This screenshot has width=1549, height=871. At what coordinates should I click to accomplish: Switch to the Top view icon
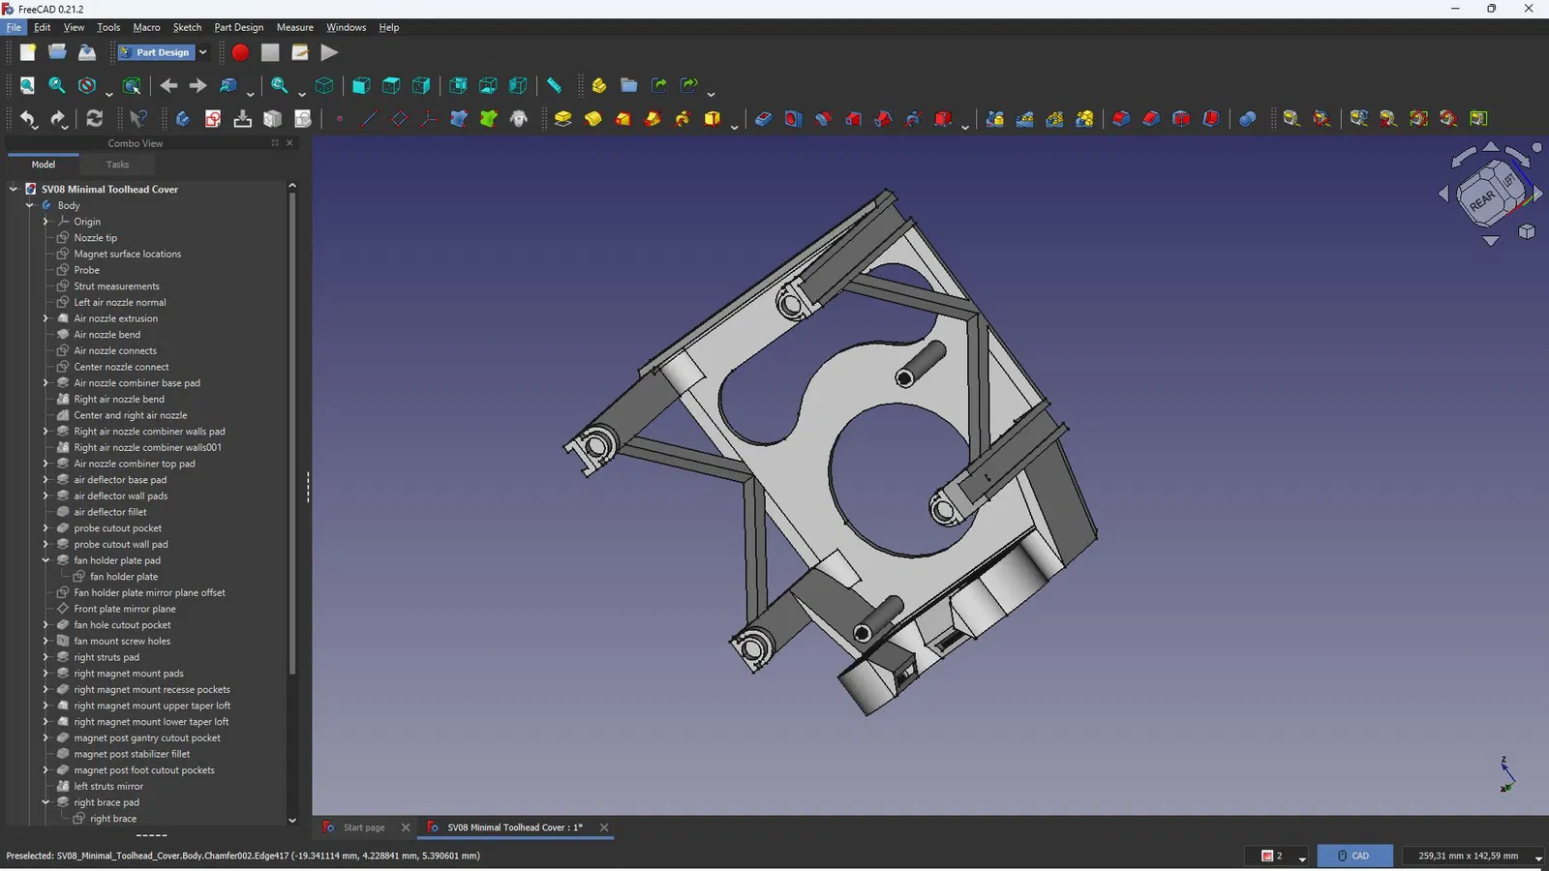[x=391, y=85]
